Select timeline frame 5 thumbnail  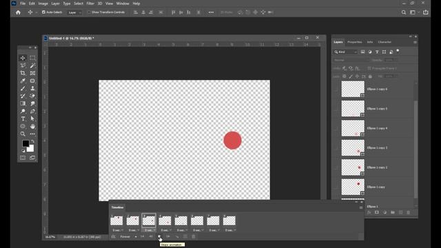click(181, 220)
